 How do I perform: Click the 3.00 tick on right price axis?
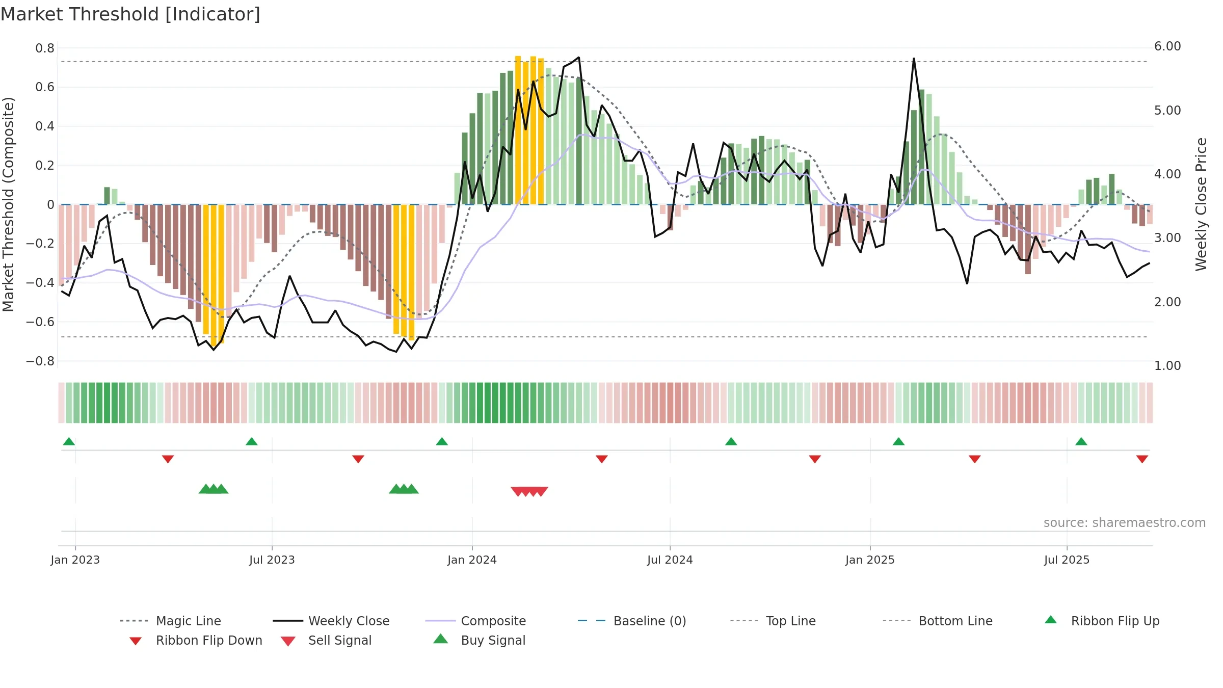pyautogui.click(x=1167, y=238)
